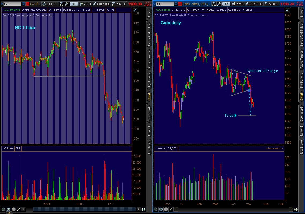The width and height of the screenshot is (305, 214).
Task: Click zoom-in magnifier below left chart
Action: [x=9, y=209]
